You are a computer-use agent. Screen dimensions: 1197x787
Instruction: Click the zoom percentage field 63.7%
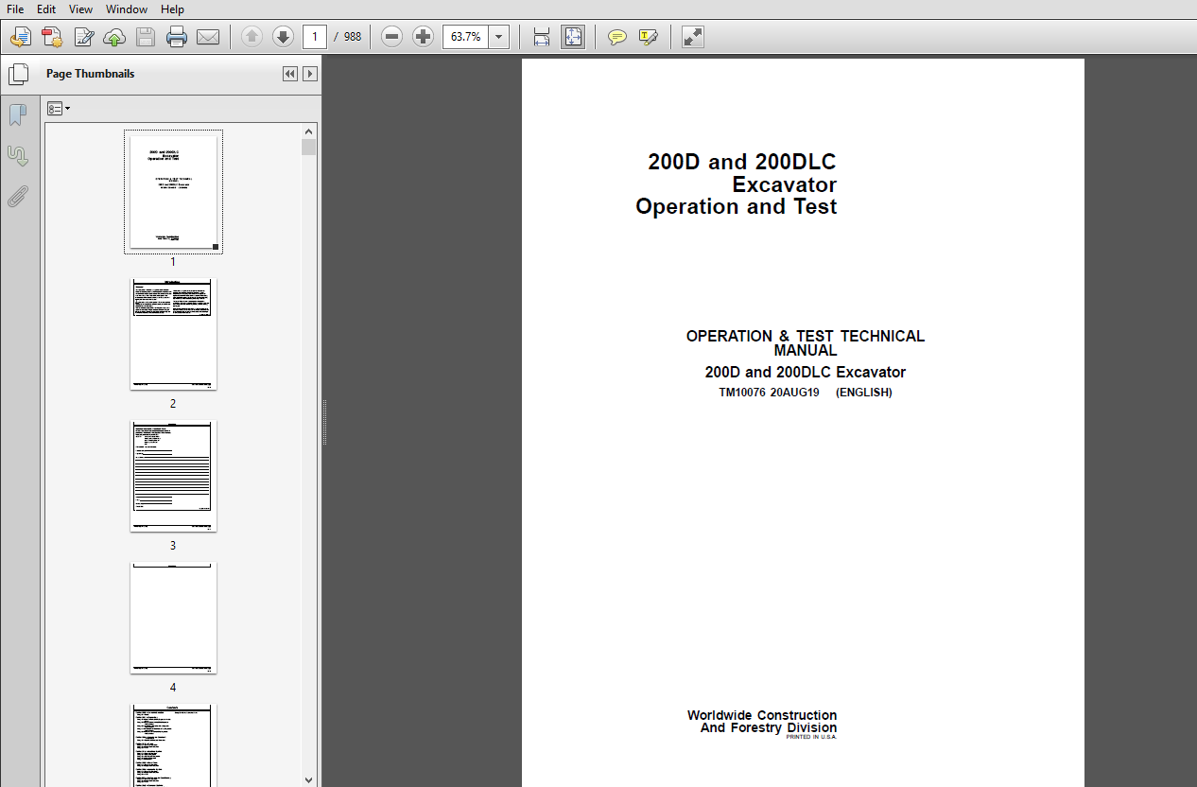pyautogui.click(x=465, y=37)
